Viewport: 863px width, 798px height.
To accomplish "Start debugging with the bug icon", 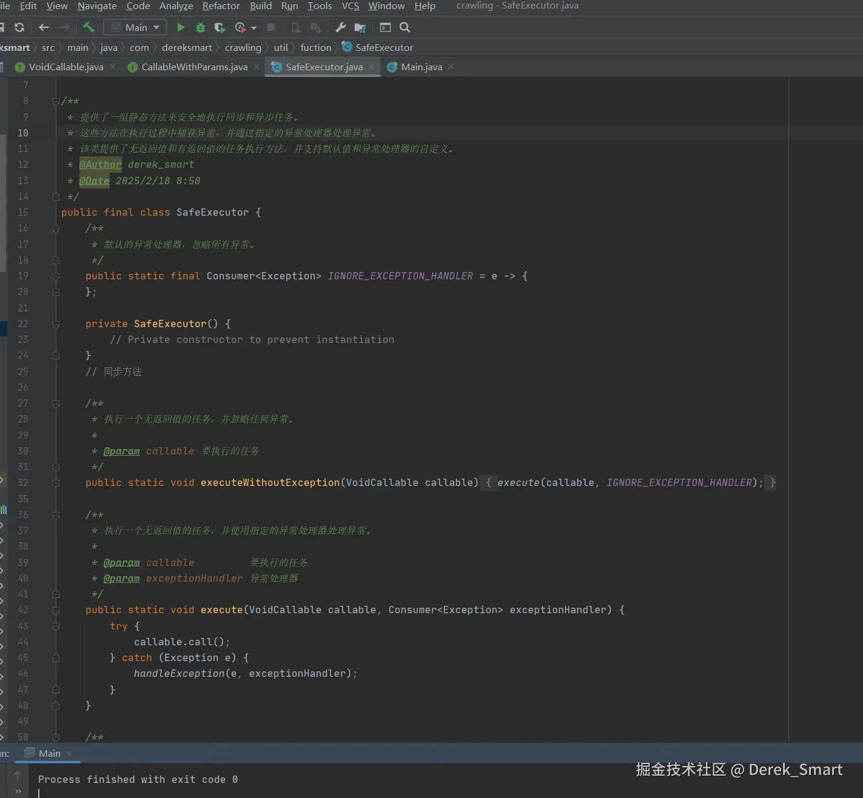I will pyautogui.click(x=201, y=27).
